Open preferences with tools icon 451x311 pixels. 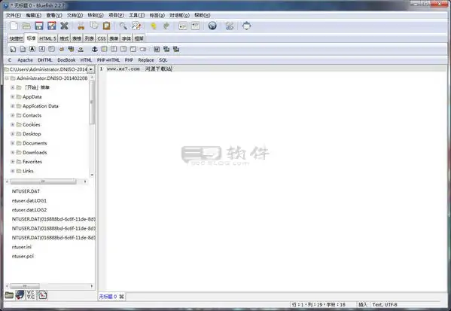(229, 26)
